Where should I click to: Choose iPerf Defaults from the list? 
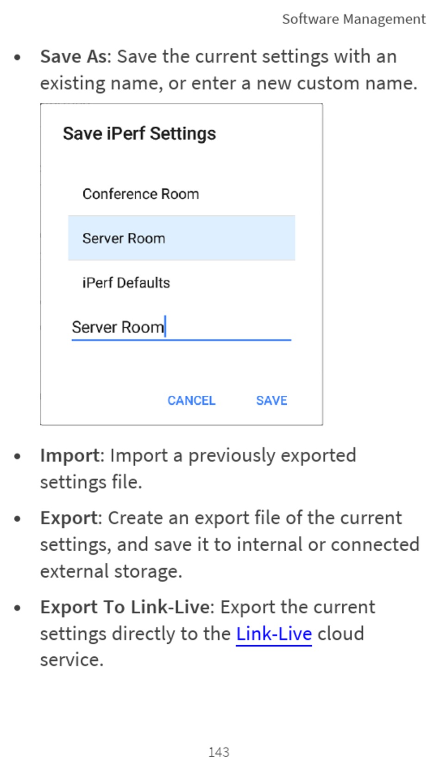coord(126,283)
